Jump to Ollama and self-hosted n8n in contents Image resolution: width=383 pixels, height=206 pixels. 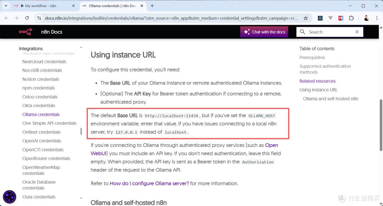331,99
